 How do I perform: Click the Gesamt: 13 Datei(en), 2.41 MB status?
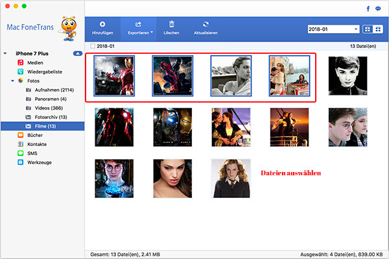125,254
